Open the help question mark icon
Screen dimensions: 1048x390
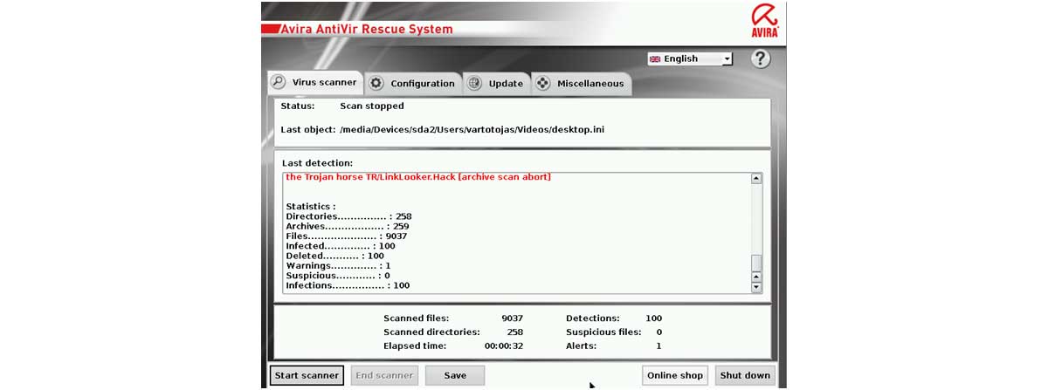tap(761, 58)
